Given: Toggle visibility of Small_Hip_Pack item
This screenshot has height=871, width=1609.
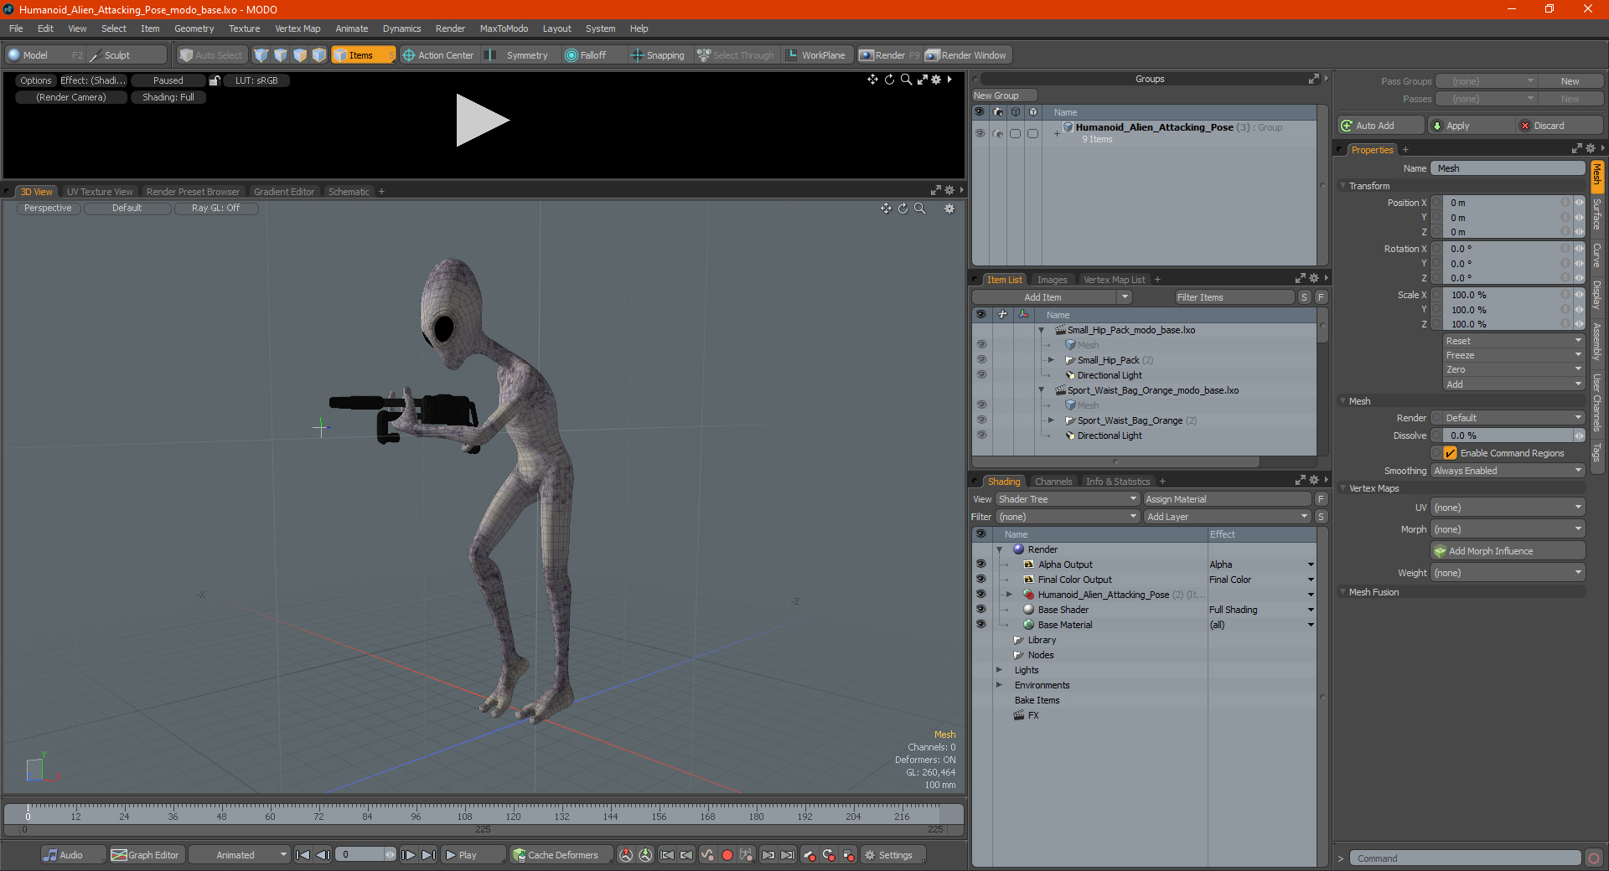Looking at the screenshot, I should pyautogui.click(x=981, y=360).
